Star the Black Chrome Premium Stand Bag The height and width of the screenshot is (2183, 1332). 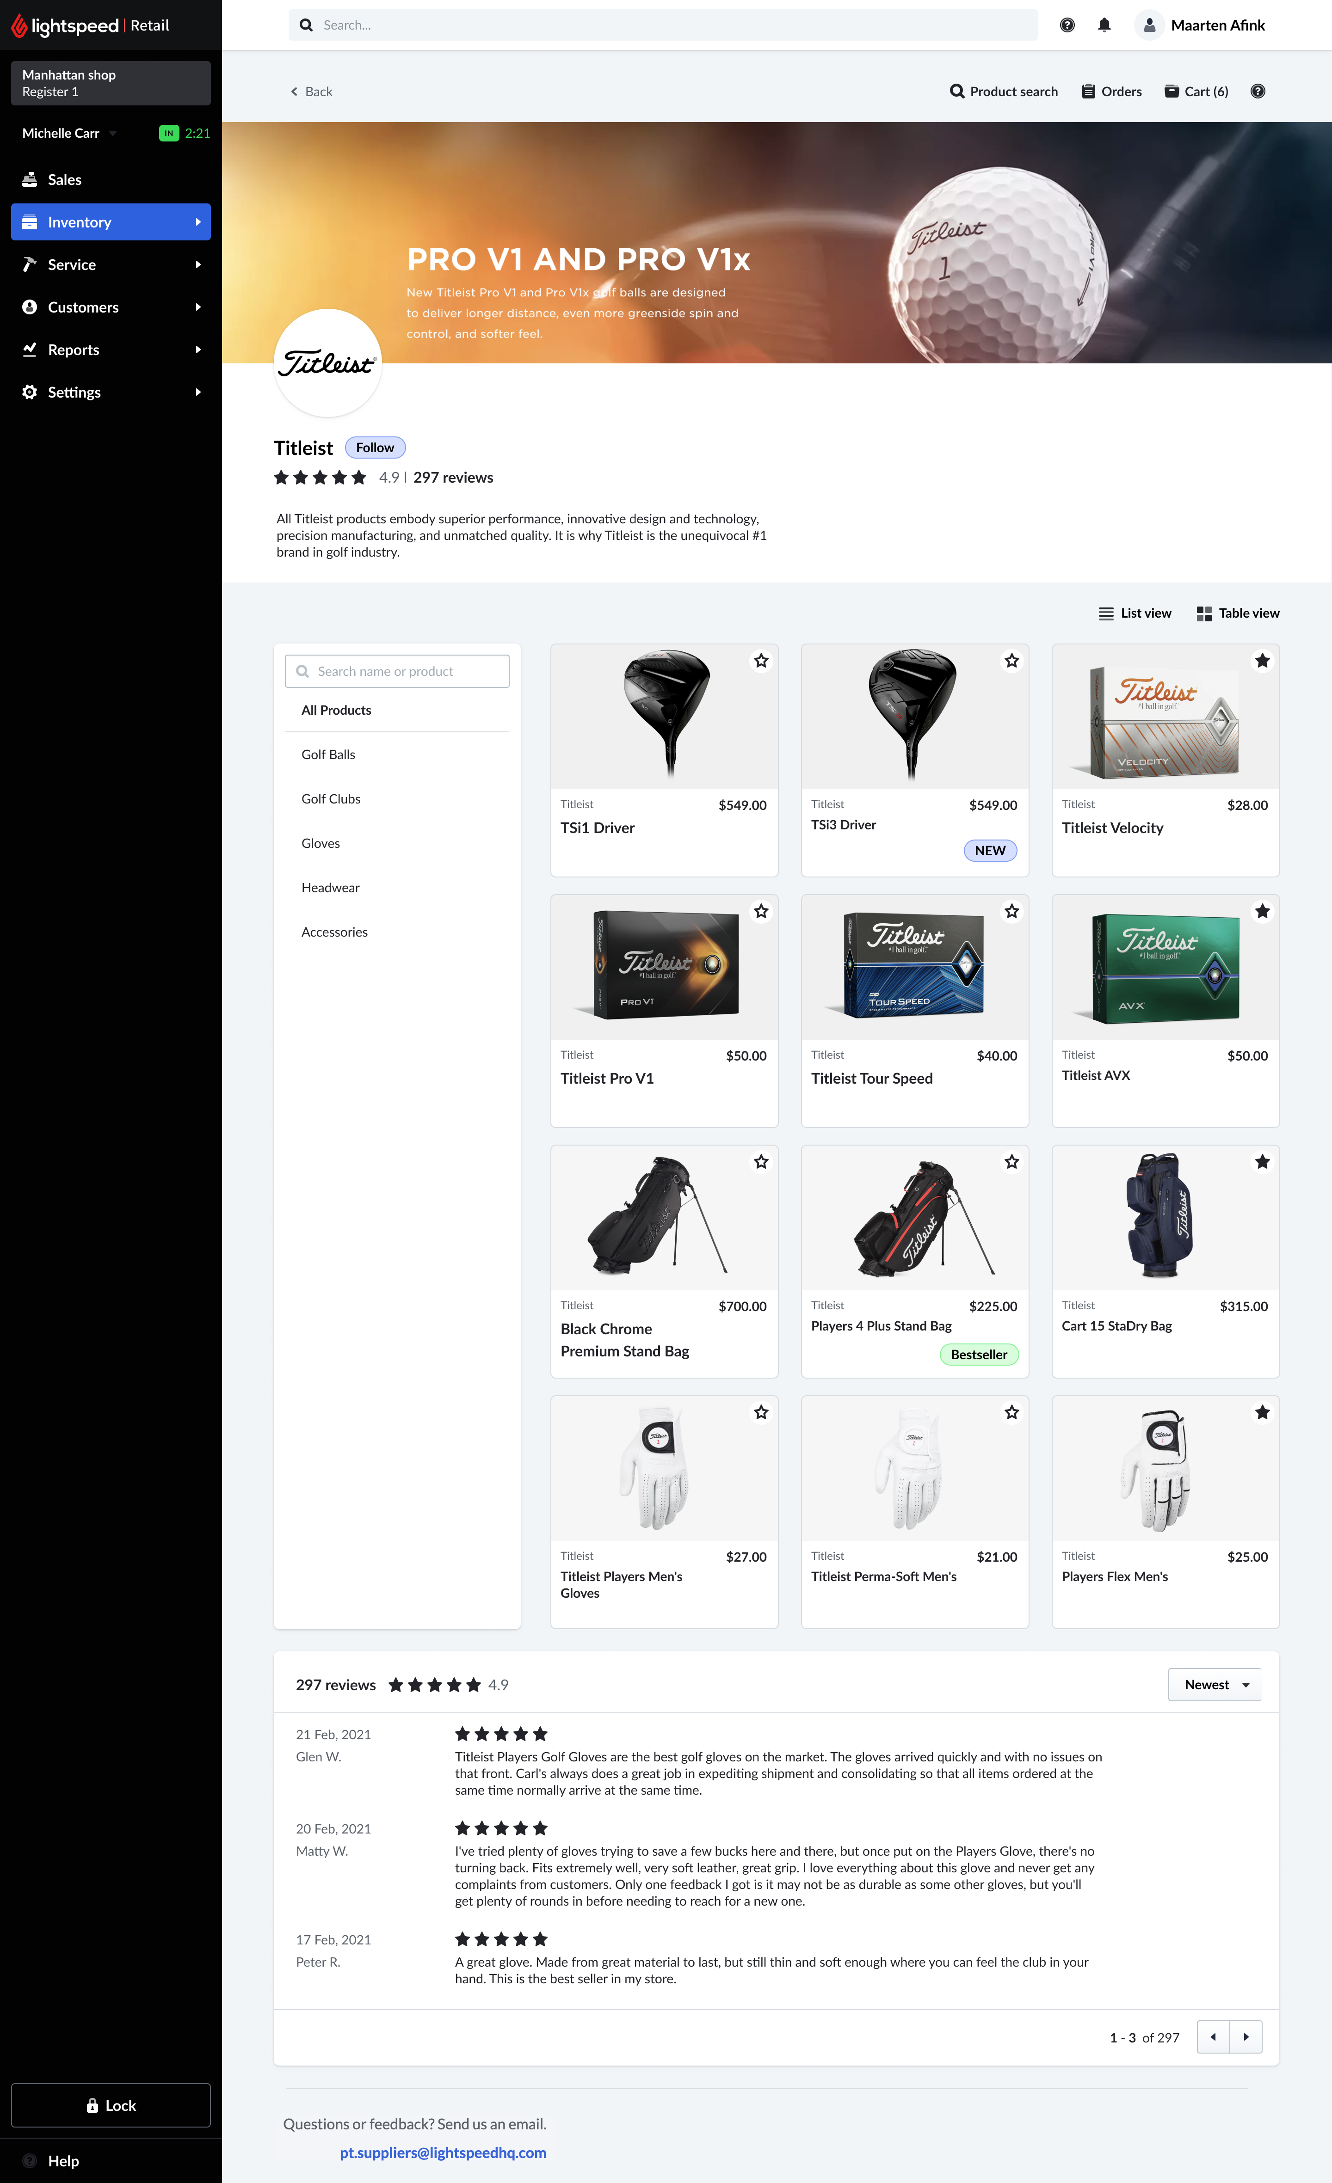(x=761, y=1162)
